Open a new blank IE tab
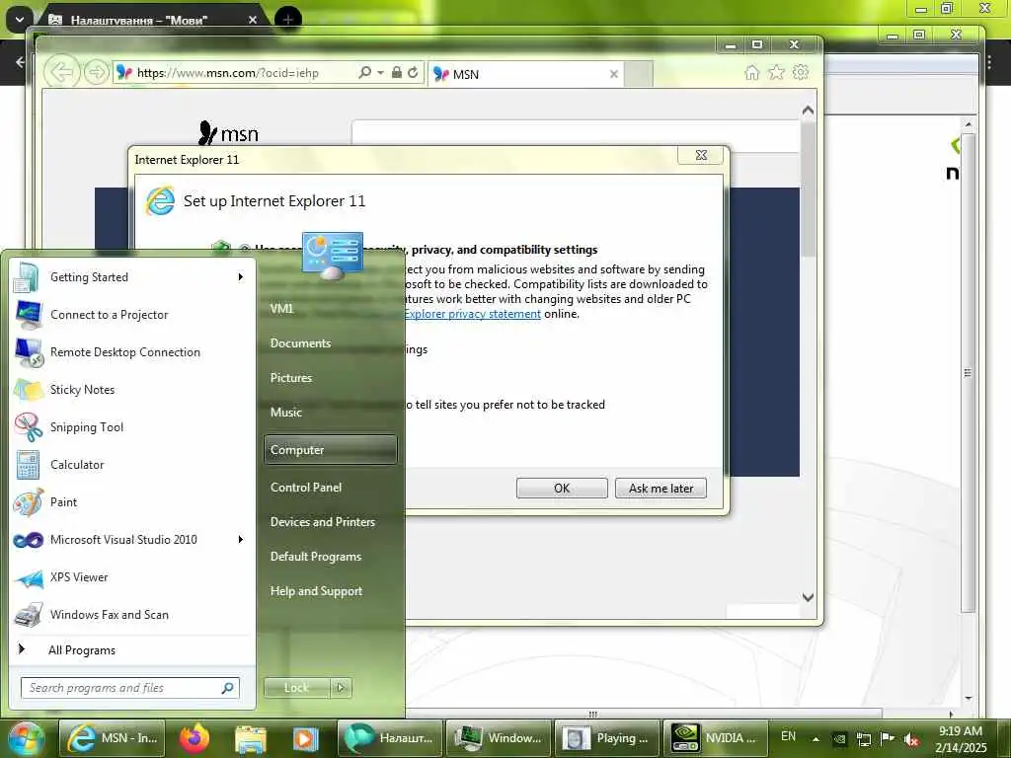The width and height of the screenshot is (1011, 758). 639,74
